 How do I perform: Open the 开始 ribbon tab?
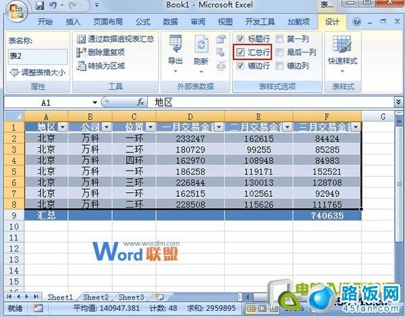tap(45, 22)
